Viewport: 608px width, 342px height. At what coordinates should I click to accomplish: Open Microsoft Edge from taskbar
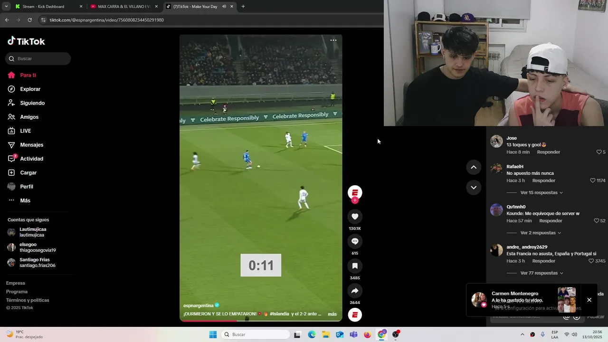point(312,334)
